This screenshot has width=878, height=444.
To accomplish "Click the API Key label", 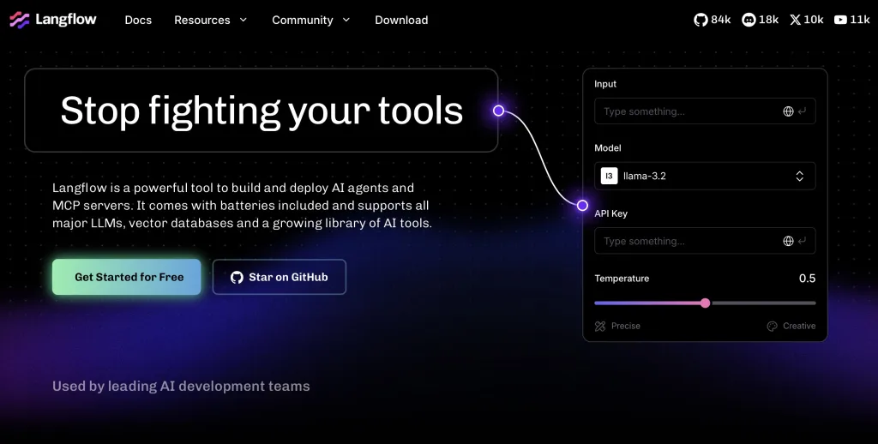I will click(610, 213).
